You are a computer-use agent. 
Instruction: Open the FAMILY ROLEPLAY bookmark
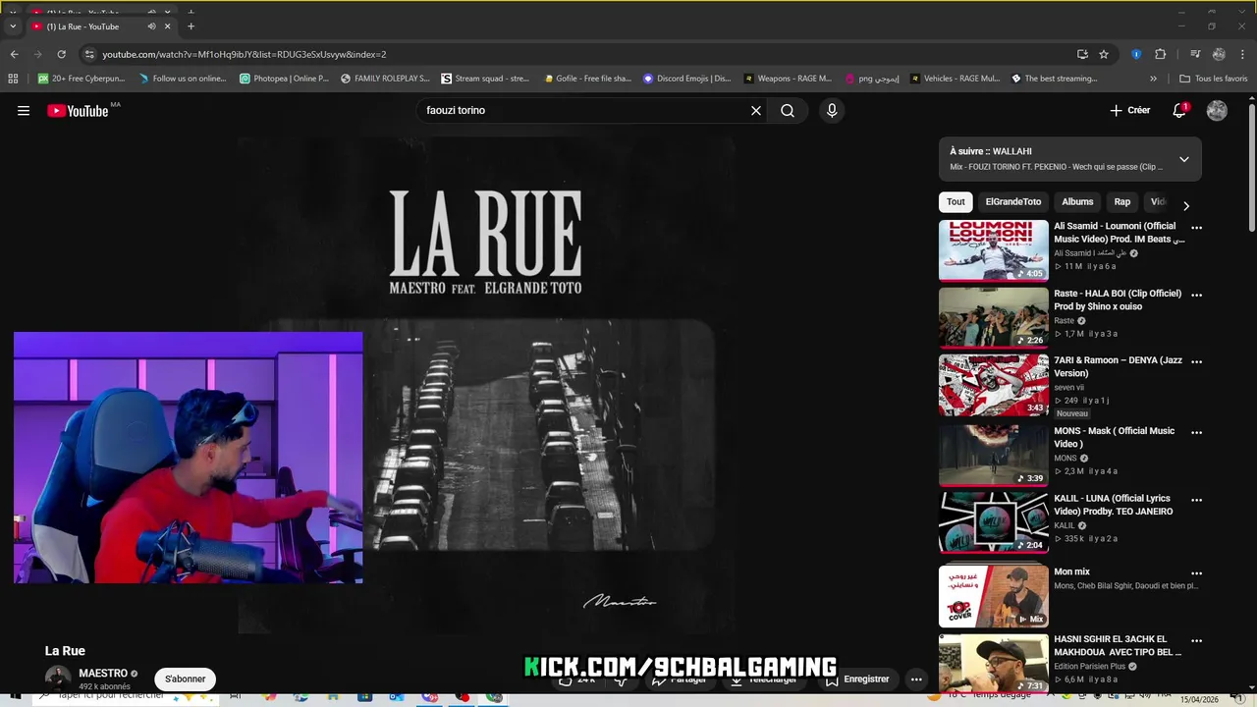pos(384,79)
